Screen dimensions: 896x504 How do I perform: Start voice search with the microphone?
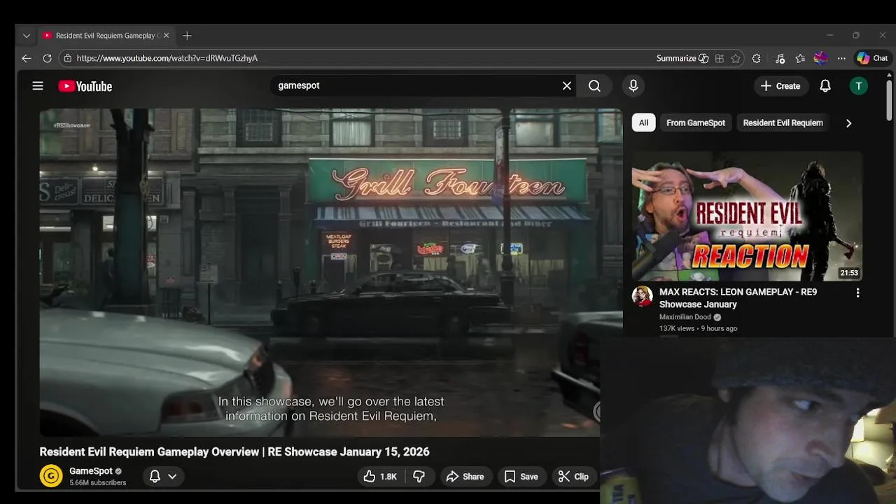tap(633, 85)
